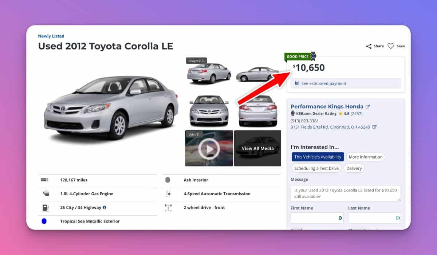Select the More Information option
The image size is (437, 255).
365,157
